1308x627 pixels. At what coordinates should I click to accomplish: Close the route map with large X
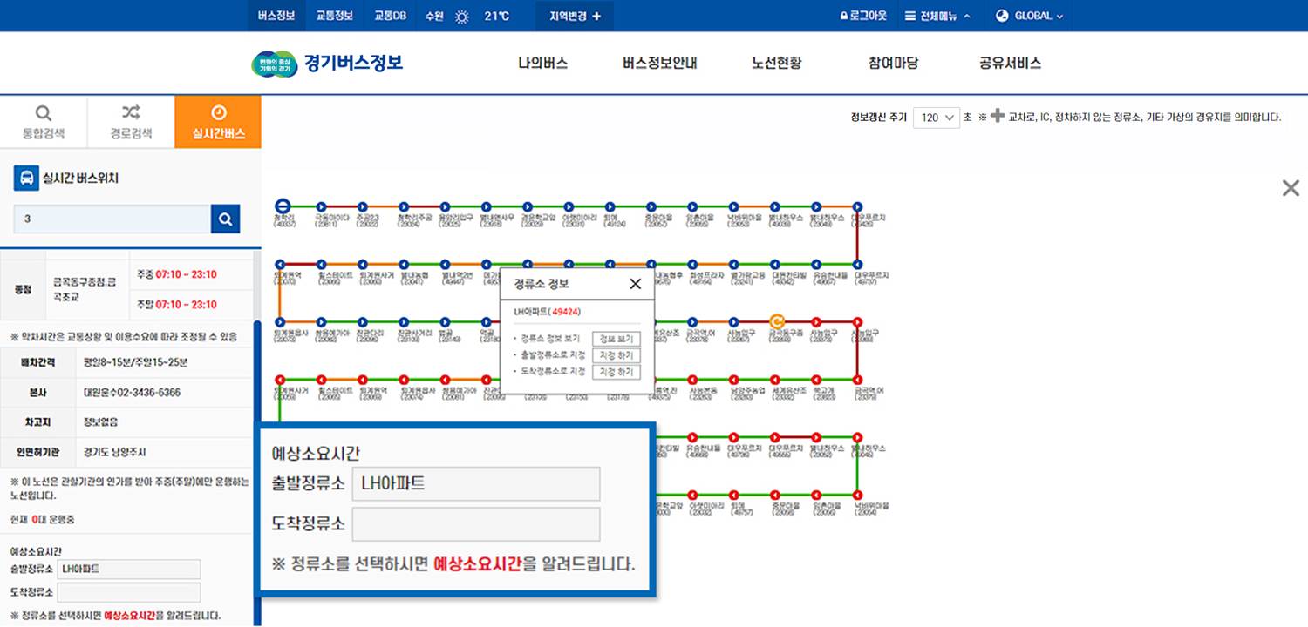point(1291,188)
